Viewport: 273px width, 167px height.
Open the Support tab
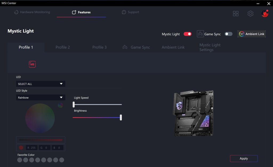click(x=130, y=12)
